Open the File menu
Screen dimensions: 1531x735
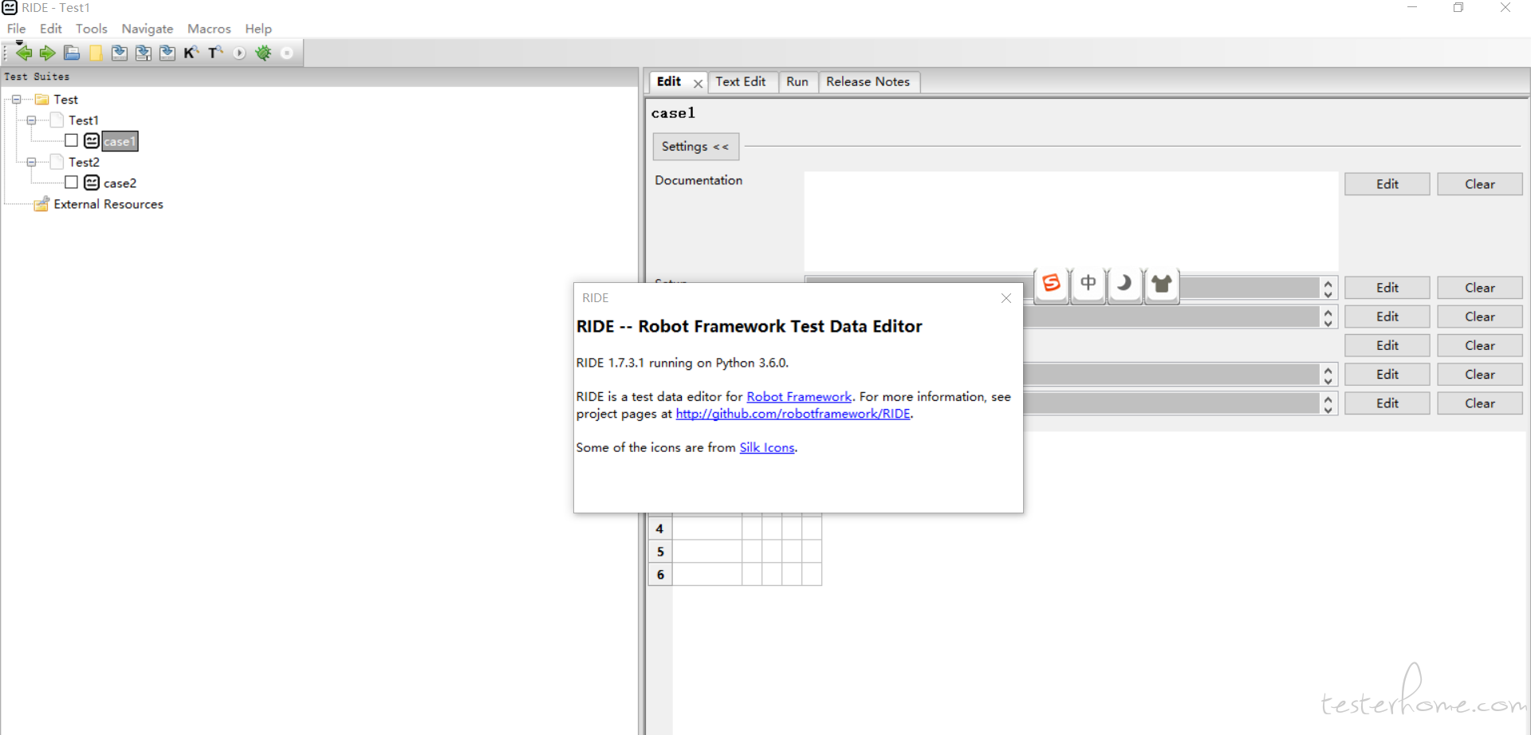(x=16, y=29)
